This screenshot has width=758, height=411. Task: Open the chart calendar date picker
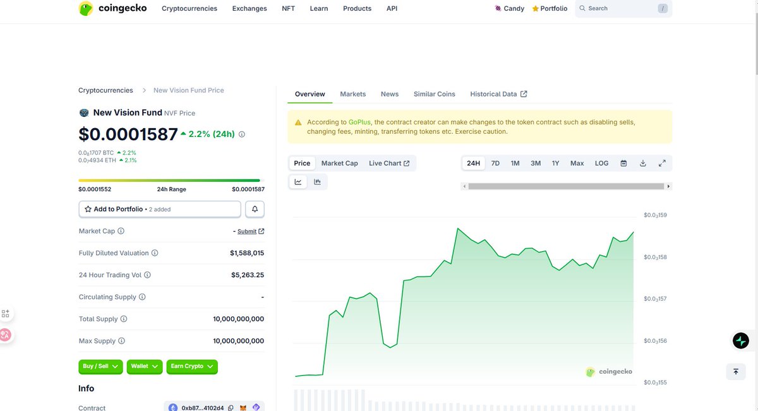[x=623, y=164]
